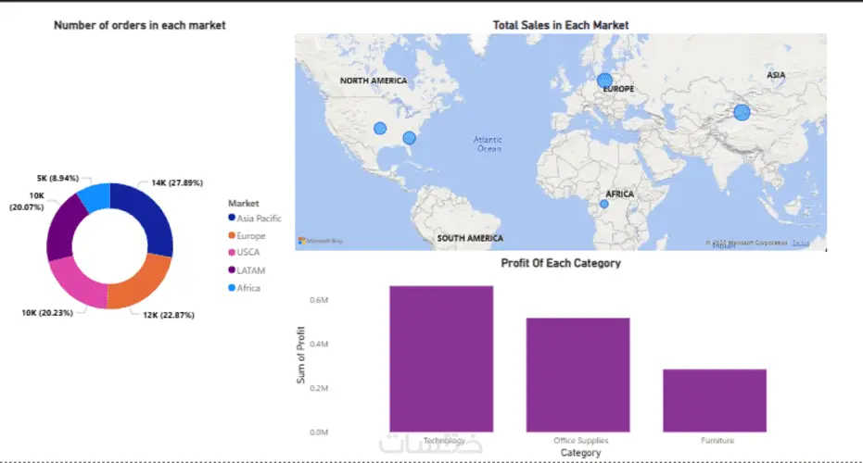Click the Technology profit bar
Screen dimensions: 863x463
441,358
